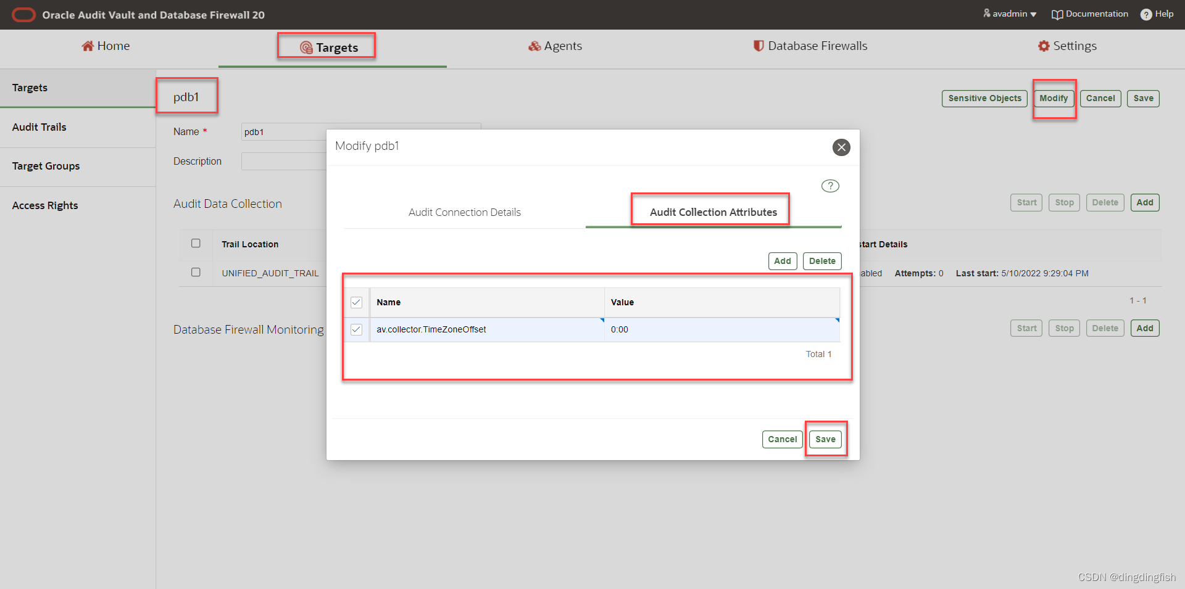This screenshot has width=1185, height=589.
Task: Close the Modify pdb1 dialog
Action: pos(841,147)
